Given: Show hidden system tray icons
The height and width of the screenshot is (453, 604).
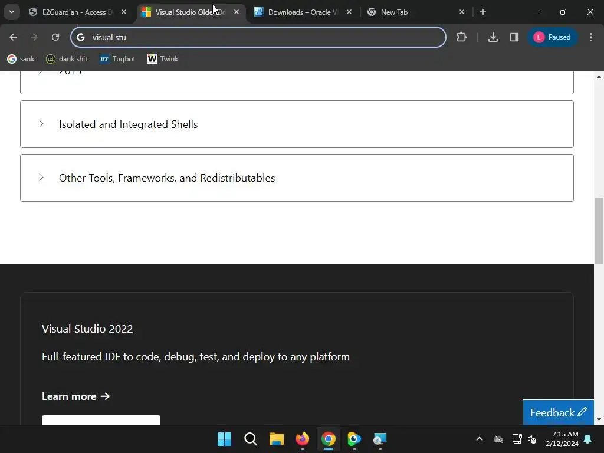Looking at the screenshot, I should click(480, 439).
